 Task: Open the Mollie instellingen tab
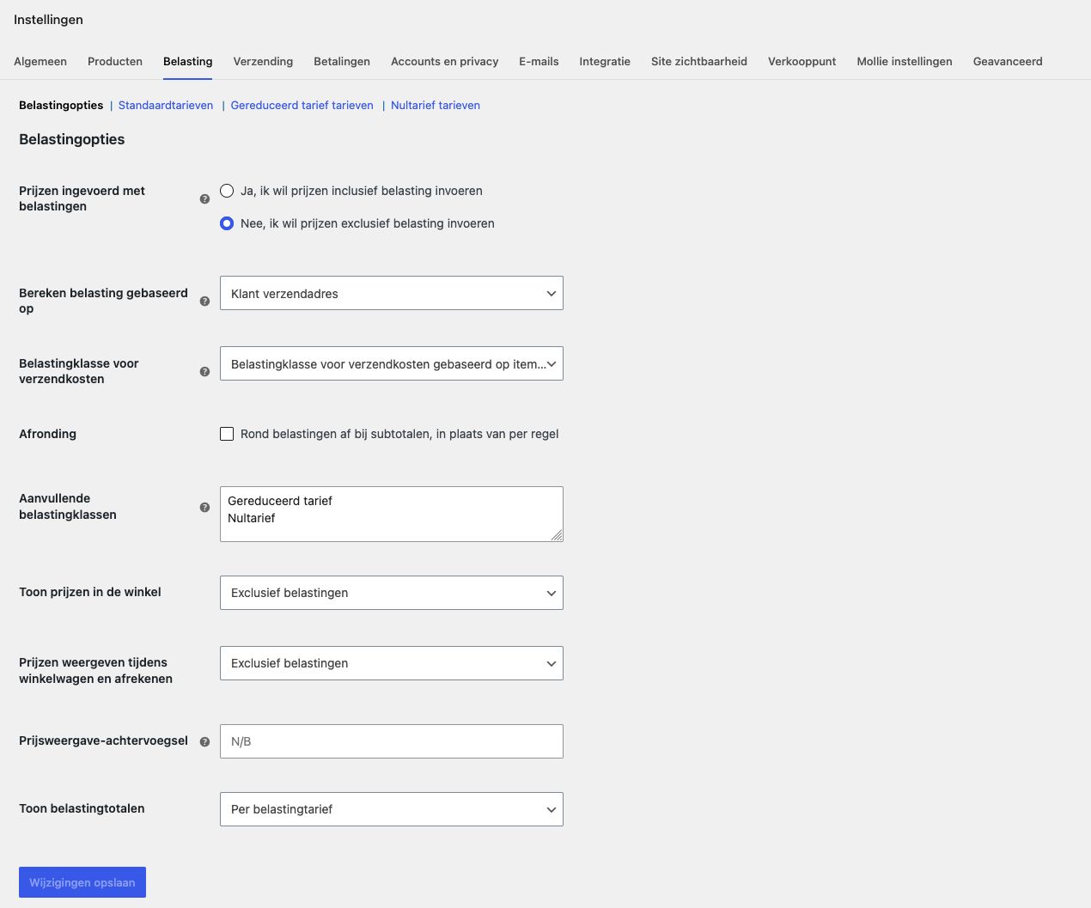coord(905,61)
